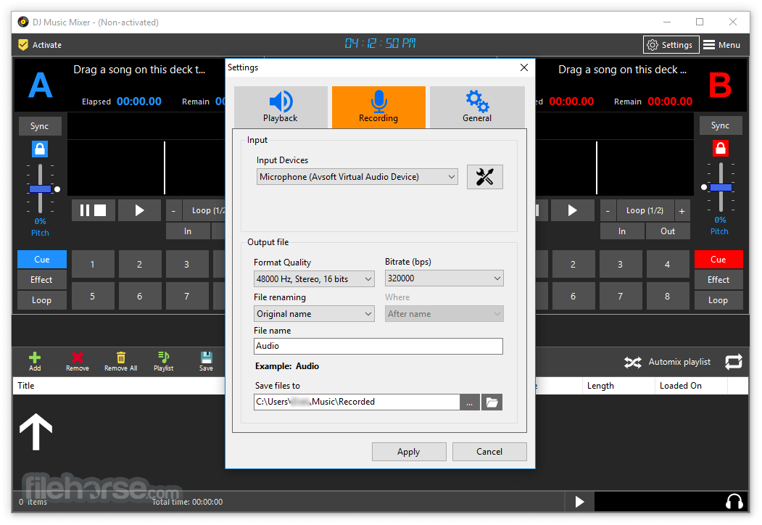Click the DJ Music Mixer app icon
Screen dimensions: 762x525
coord(23,22)
